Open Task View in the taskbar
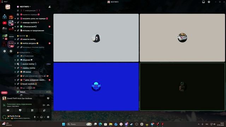The height and width of the screenshot is (127, 226). pyautogui.click(x=95, y=124)
